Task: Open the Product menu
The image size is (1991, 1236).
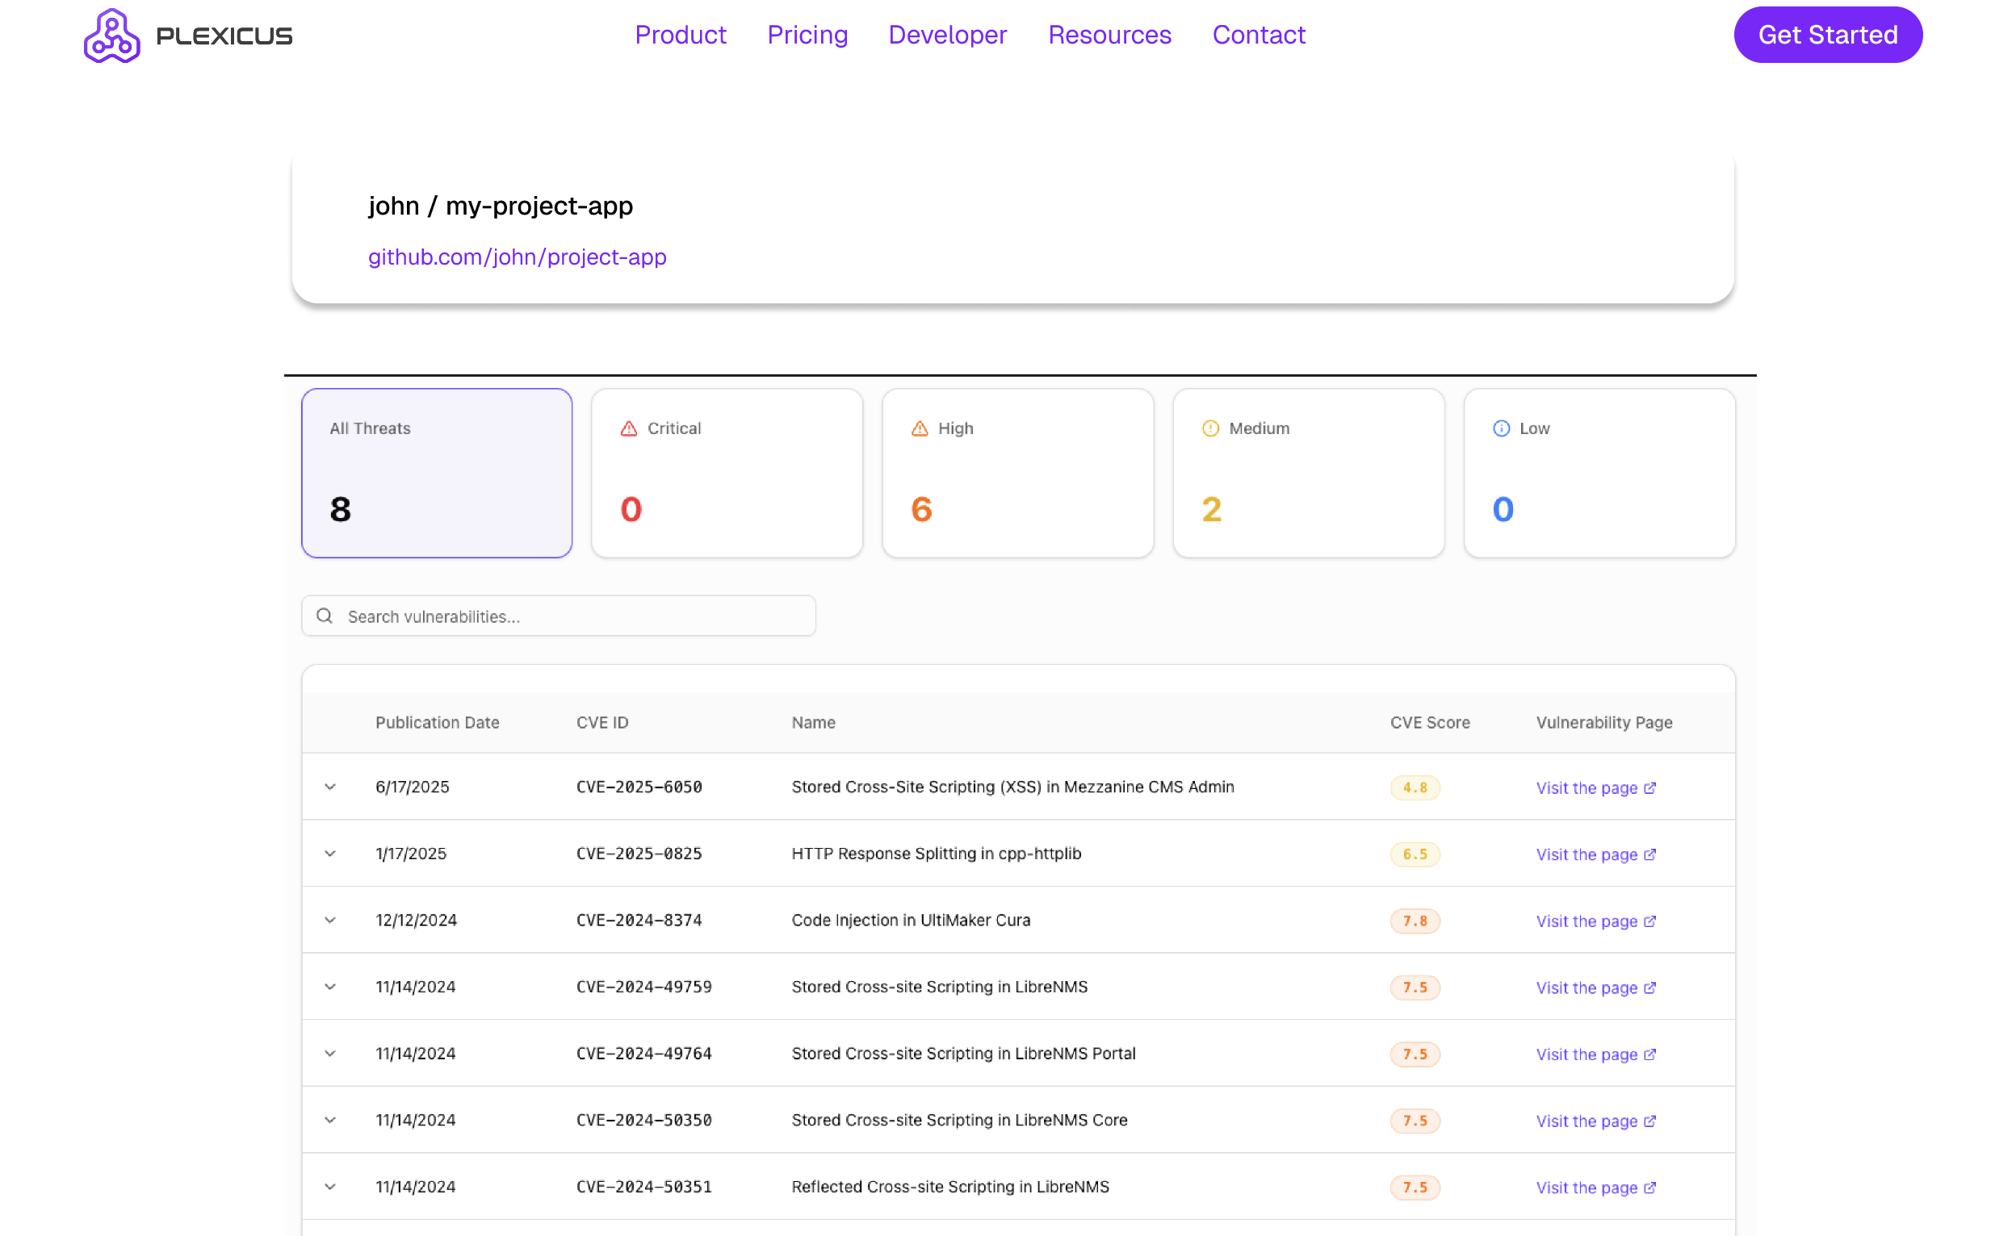Action: (x=680, y=35)
